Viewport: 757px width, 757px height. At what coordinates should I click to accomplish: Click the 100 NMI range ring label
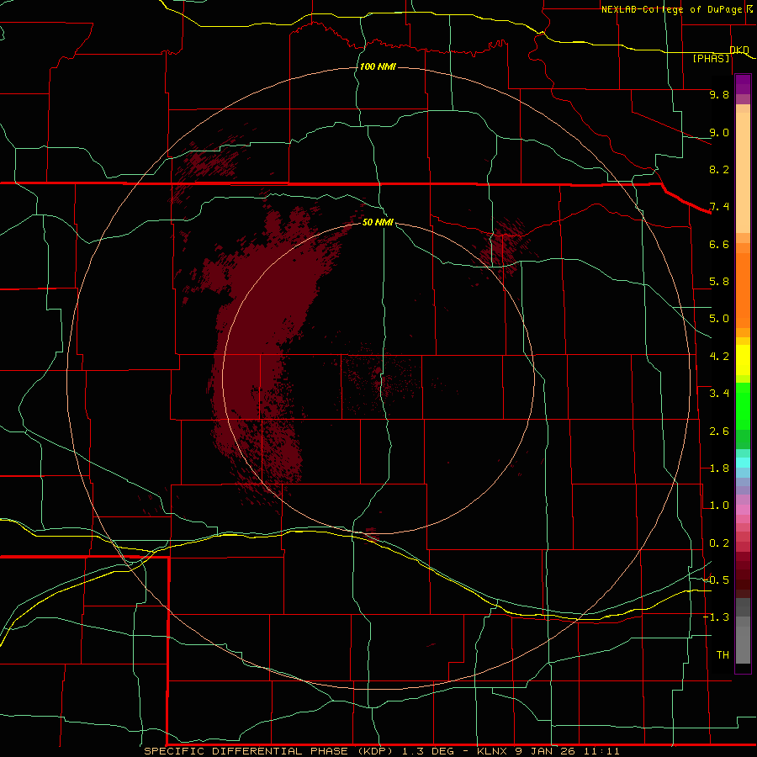pos(378,66)
